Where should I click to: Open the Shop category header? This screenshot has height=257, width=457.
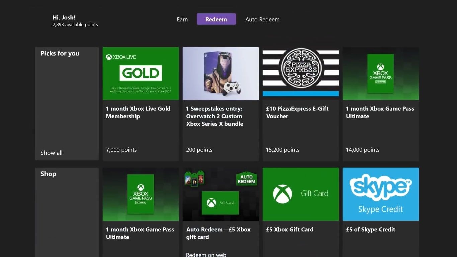[x=48, y=174]
